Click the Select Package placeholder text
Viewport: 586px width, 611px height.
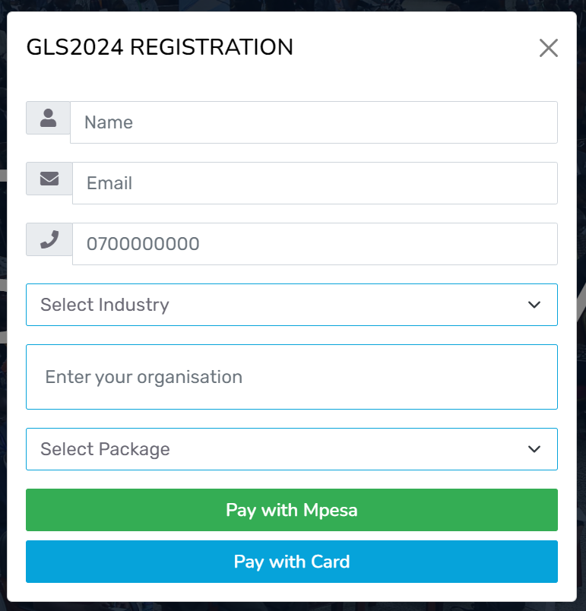pyautogui.click(x=105, y=449)
